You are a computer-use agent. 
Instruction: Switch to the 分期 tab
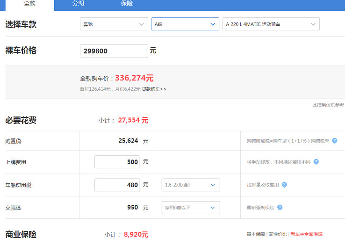78,4
